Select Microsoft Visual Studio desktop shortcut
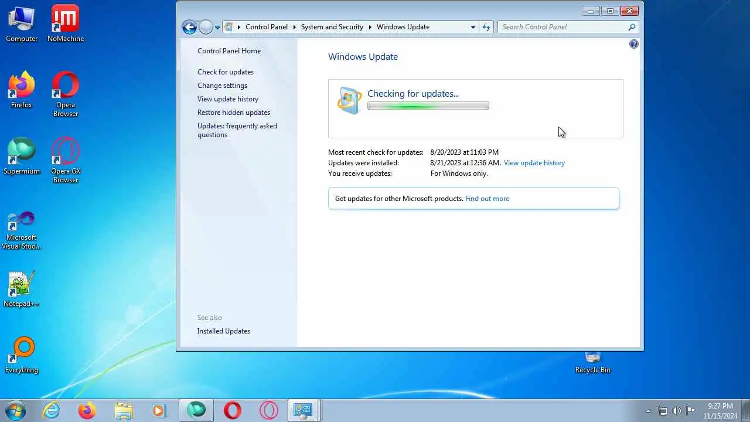The width and height of the screenshot is (750, 422). click(22, 230)
